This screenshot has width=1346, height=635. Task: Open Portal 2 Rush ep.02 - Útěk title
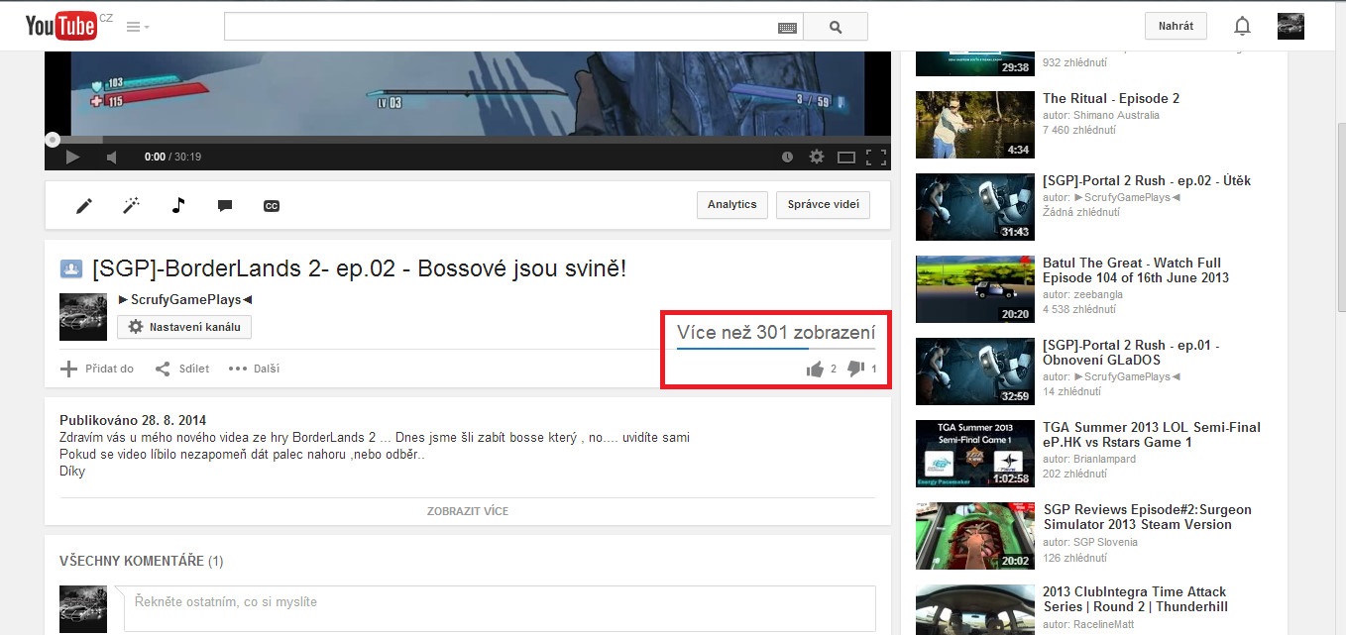[x=1147, y=180]
